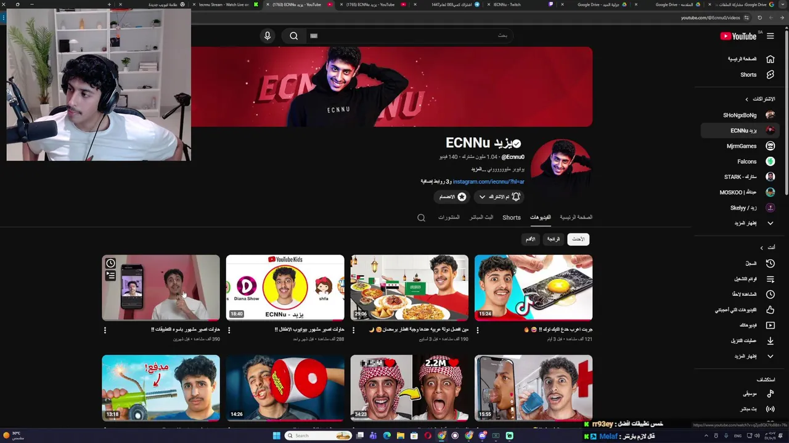Open File Explorer from the taskbar
The height and width of the screenshot is (443, 789).
coord(401,436)
